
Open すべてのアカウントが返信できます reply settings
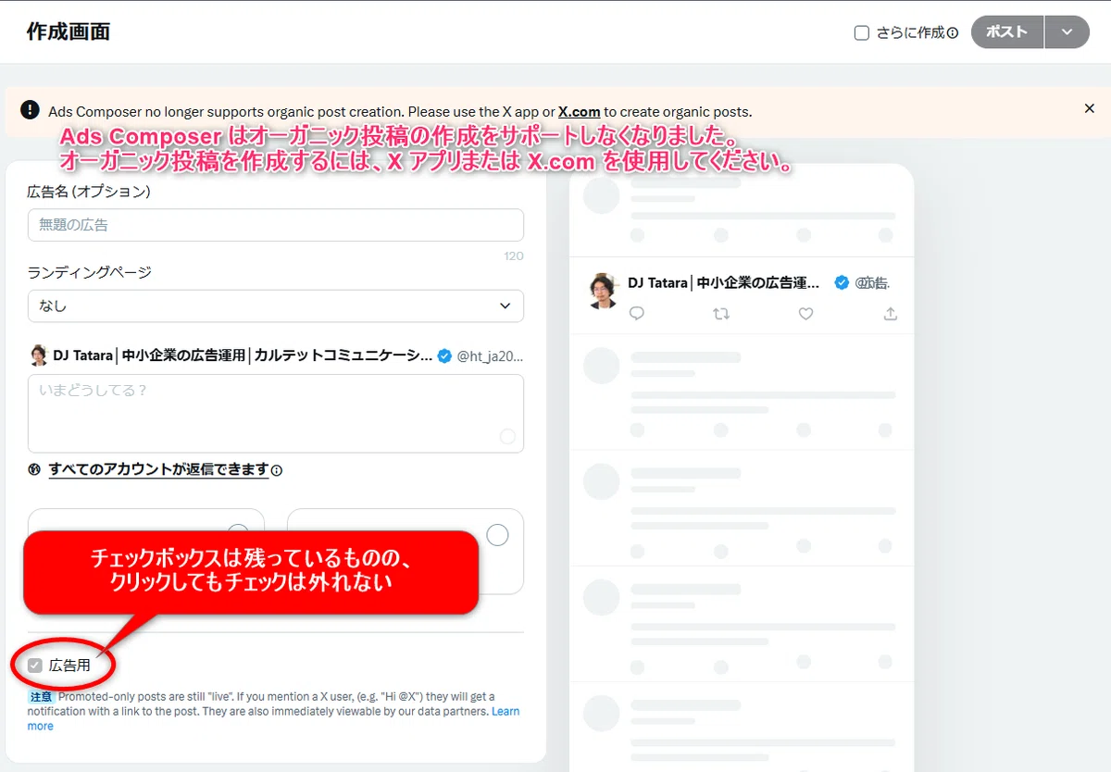(x=158, y=469)
